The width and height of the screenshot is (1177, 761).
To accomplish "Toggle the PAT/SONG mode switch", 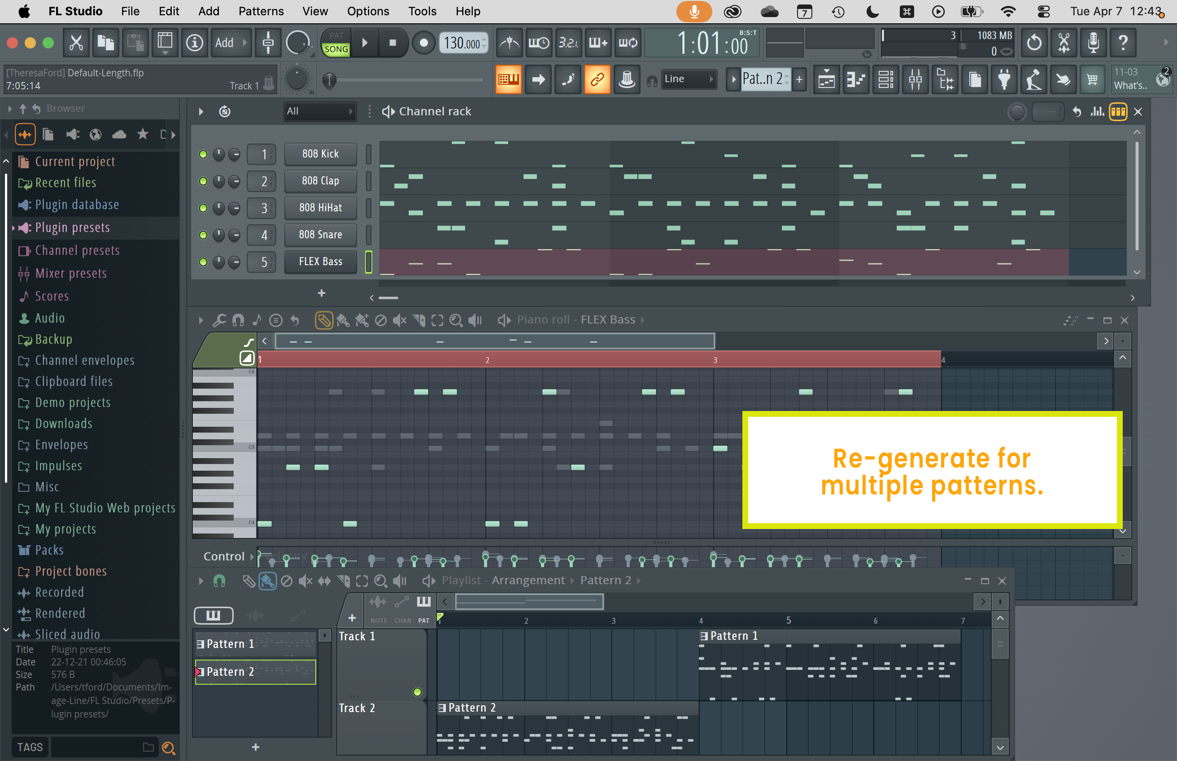I will point(336,43).
